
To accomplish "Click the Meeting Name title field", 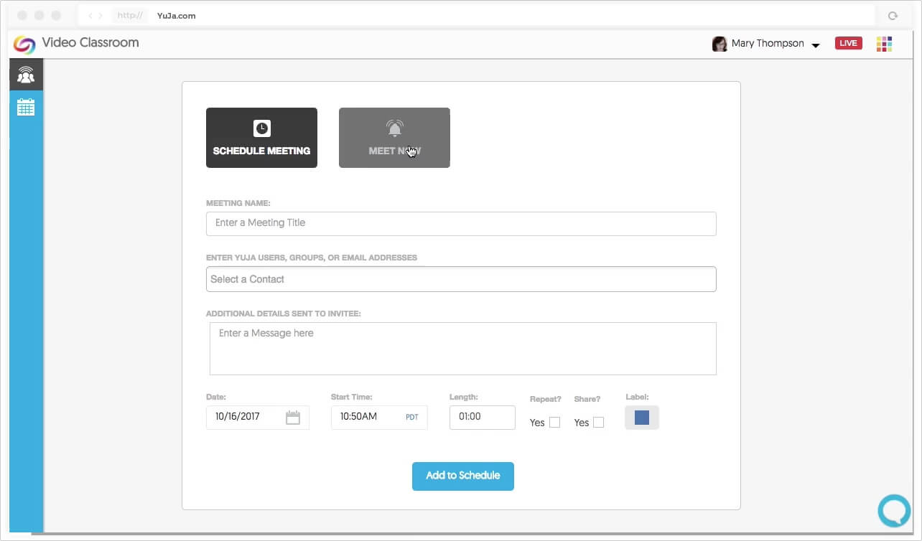I will point(461,223).
